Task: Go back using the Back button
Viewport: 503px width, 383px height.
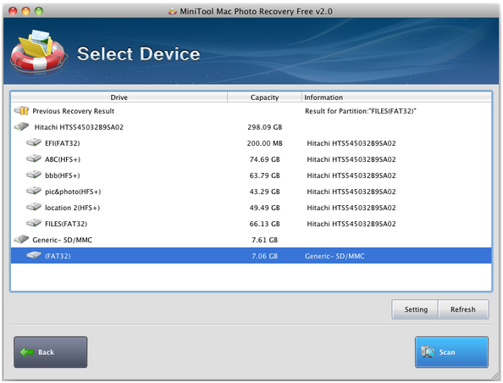Action: (50, 352)
